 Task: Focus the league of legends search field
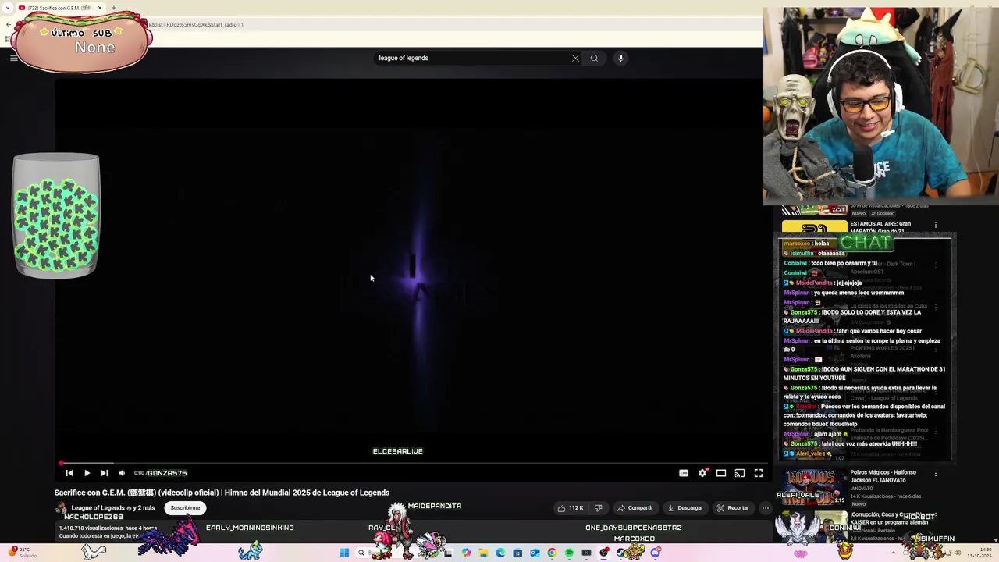[x=472, y=58]
